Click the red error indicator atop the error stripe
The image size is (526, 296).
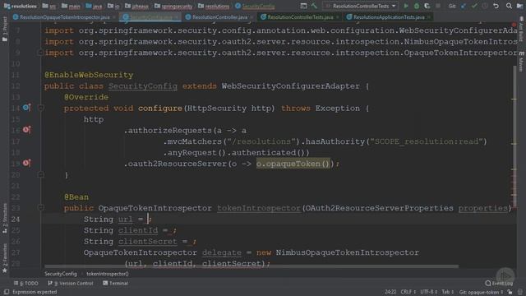tap(514, 25)
